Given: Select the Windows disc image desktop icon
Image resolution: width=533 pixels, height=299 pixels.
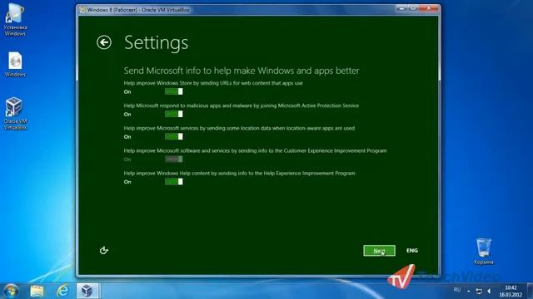Looking at the screenshot, I should [x=15, y=65].
